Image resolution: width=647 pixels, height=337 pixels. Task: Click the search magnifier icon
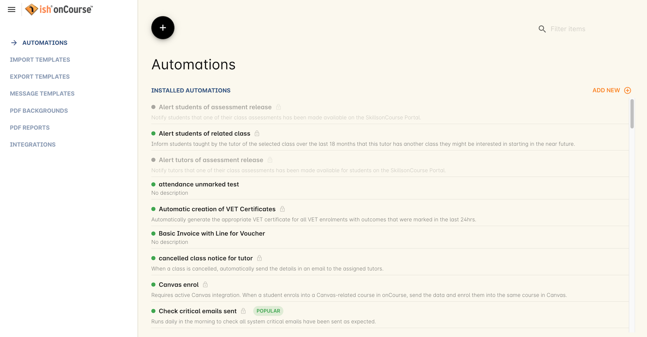pyautogui.click(x=542, y=29)
